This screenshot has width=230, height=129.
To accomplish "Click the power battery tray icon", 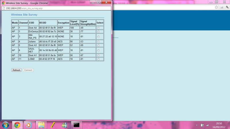I will click(x=202, y=125).
